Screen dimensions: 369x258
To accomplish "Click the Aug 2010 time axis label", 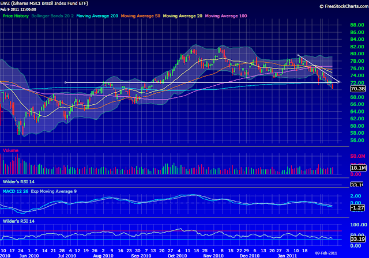I will [103, 256].
